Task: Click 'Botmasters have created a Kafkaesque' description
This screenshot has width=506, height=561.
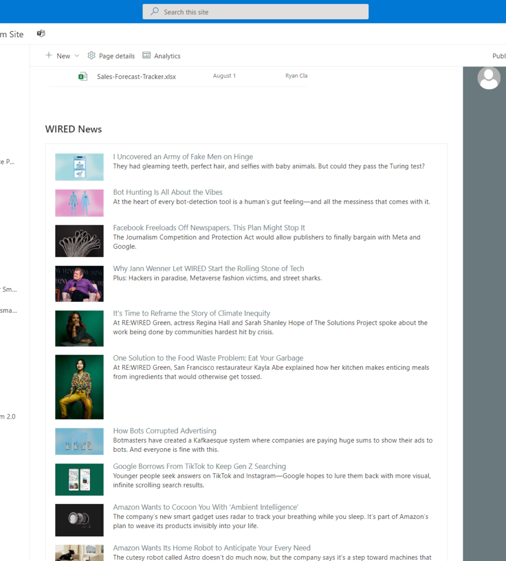Action: coord(273,445)
